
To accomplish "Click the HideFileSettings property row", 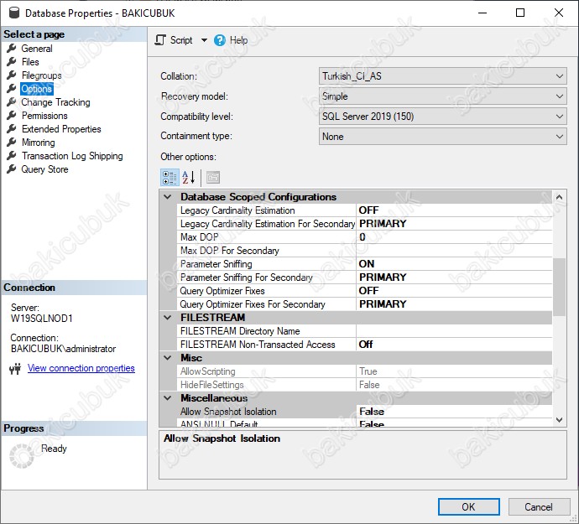I will pyautogui.click(x=365, y=385).
